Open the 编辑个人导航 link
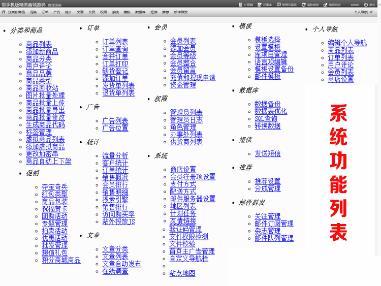This screenshot has width=381, height=286. point(347,43)
